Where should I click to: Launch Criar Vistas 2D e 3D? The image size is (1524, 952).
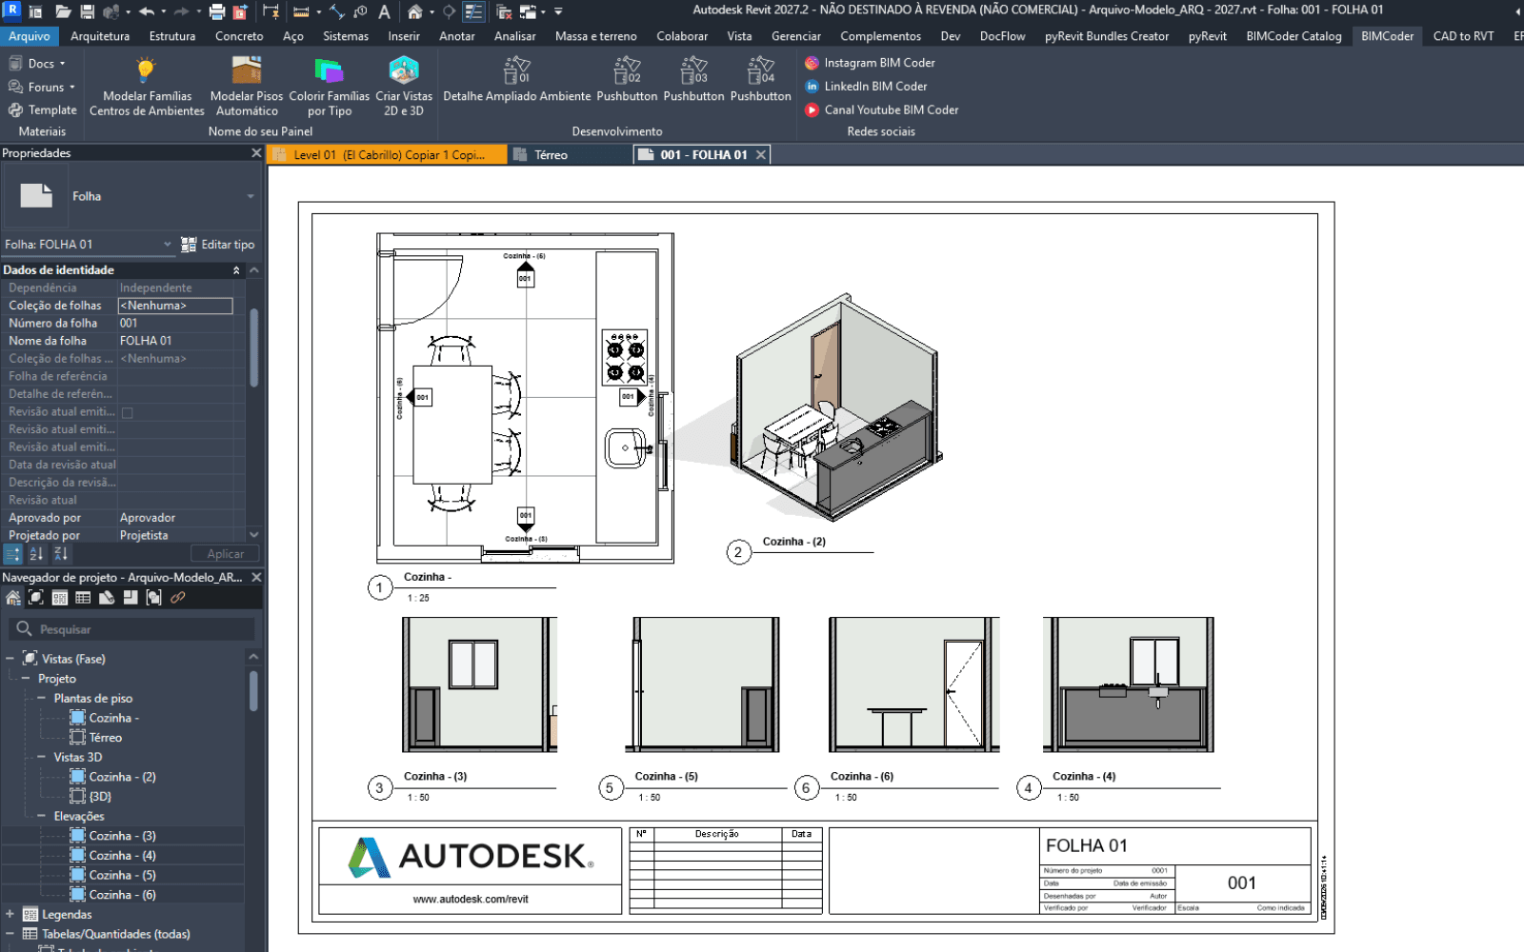click(404, 86)
